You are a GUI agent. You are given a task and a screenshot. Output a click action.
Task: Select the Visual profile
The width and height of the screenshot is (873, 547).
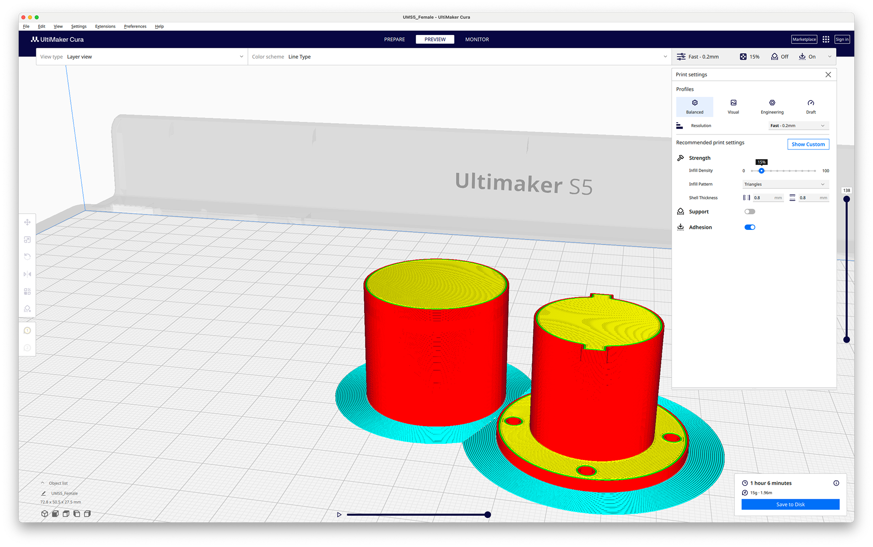click(x=733, y=107)
